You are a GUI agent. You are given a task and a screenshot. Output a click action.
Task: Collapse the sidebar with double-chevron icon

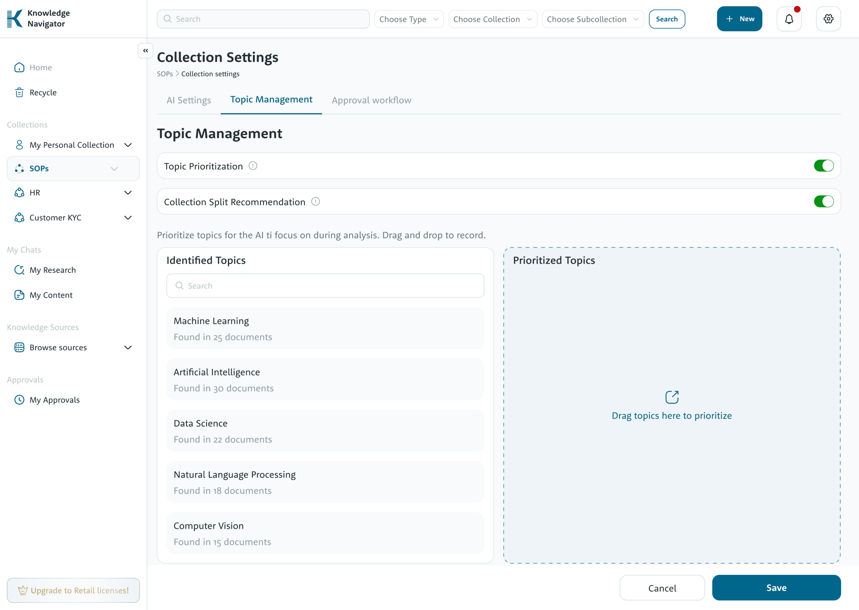tap(146, 50)
